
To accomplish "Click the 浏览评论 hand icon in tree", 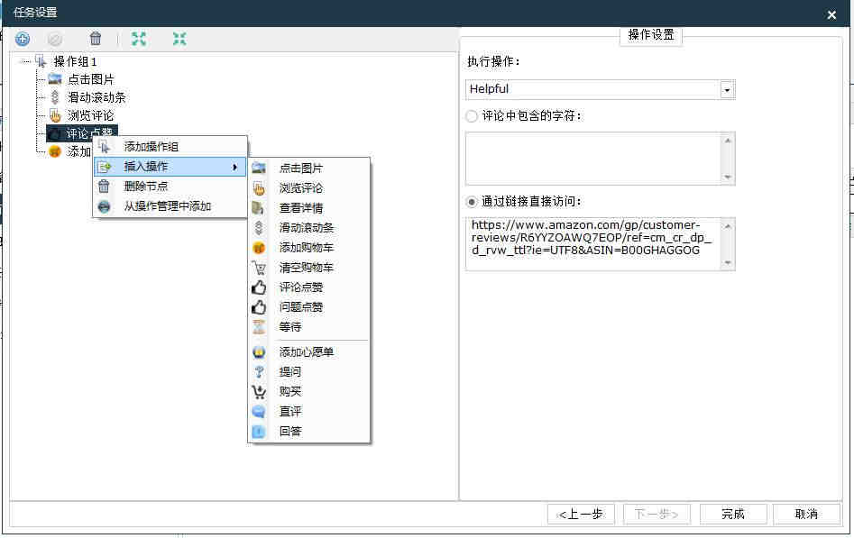I will pos(55,115).
